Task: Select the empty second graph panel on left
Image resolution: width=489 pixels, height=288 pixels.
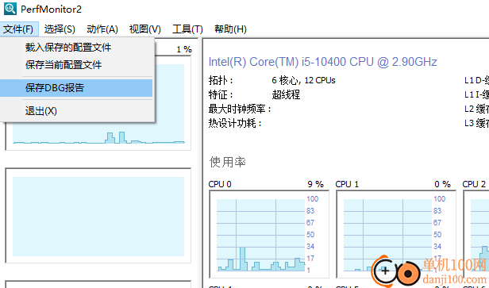Action: (98, 216)
